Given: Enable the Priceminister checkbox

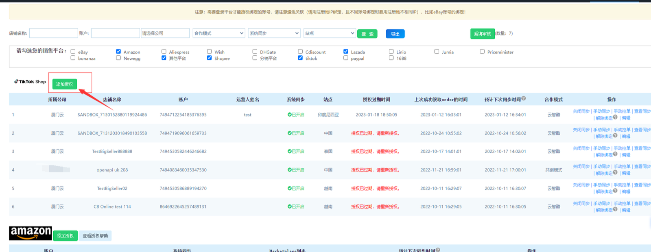Looking at the screenshot, I should (x=482, y=52).
